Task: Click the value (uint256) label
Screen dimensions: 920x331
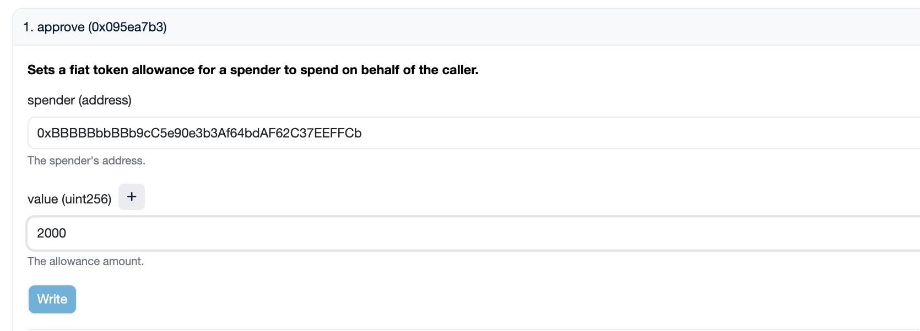Action: (69, 199)
